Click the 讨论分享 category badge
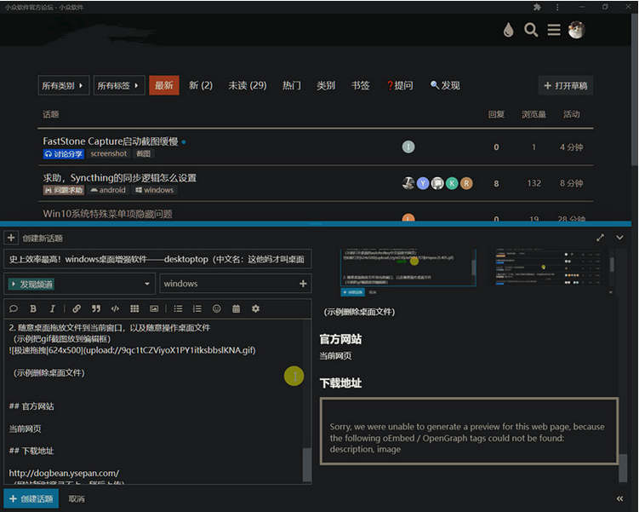The image size is (639, 512). coord(63,154)
